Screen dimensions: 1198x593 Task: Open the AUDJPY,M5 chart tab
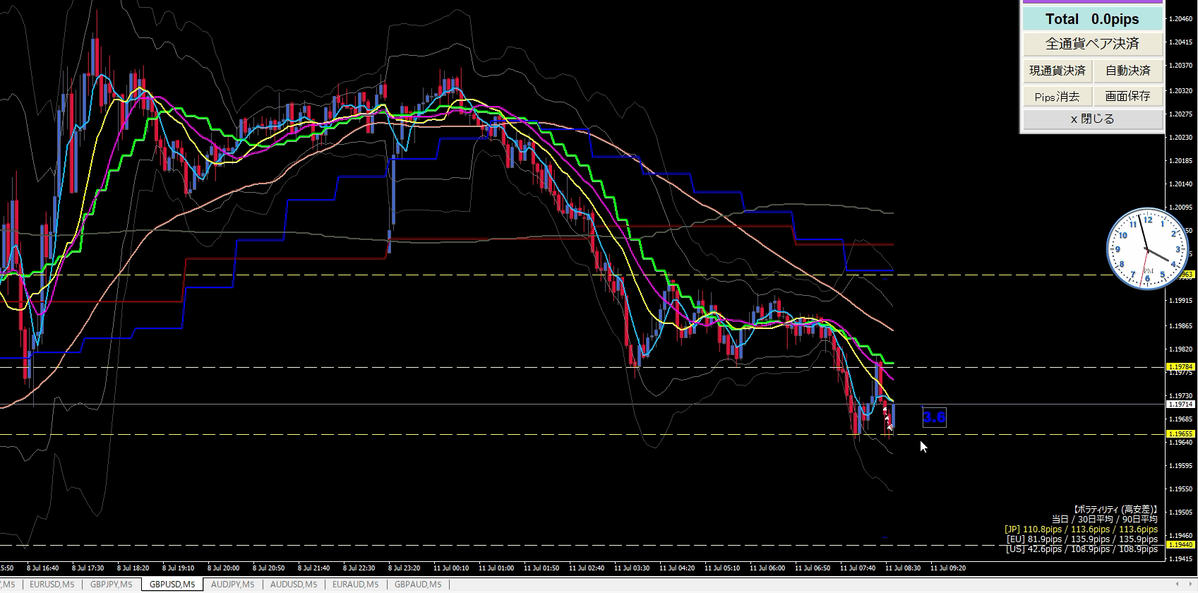point(232,585)
